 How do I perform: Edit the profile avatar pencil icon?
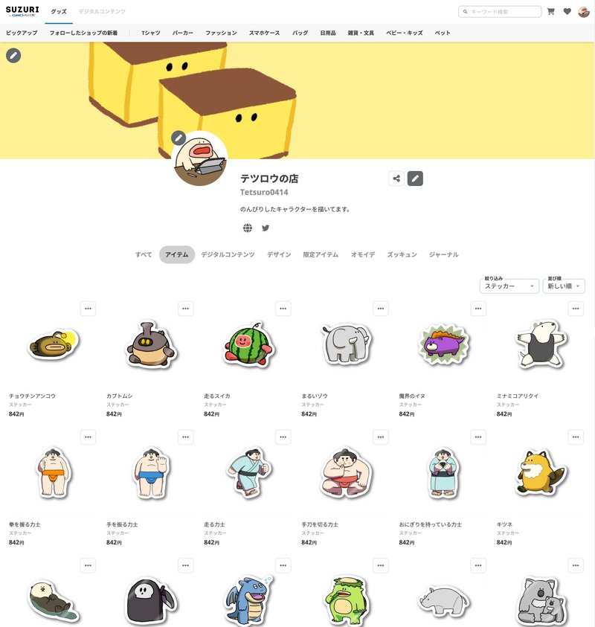tap(178, 138)
